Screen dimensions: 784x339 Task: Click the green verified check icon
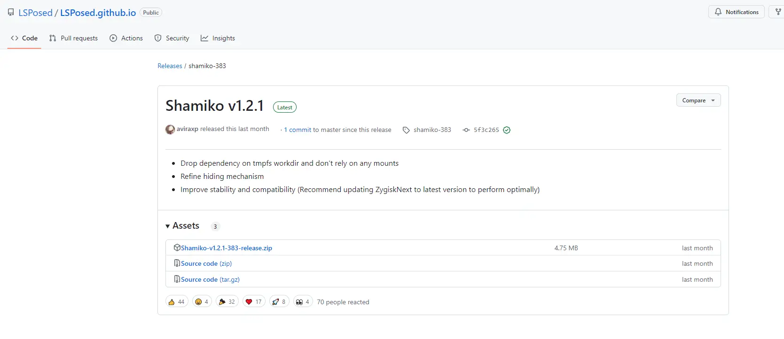pos(507,130)
